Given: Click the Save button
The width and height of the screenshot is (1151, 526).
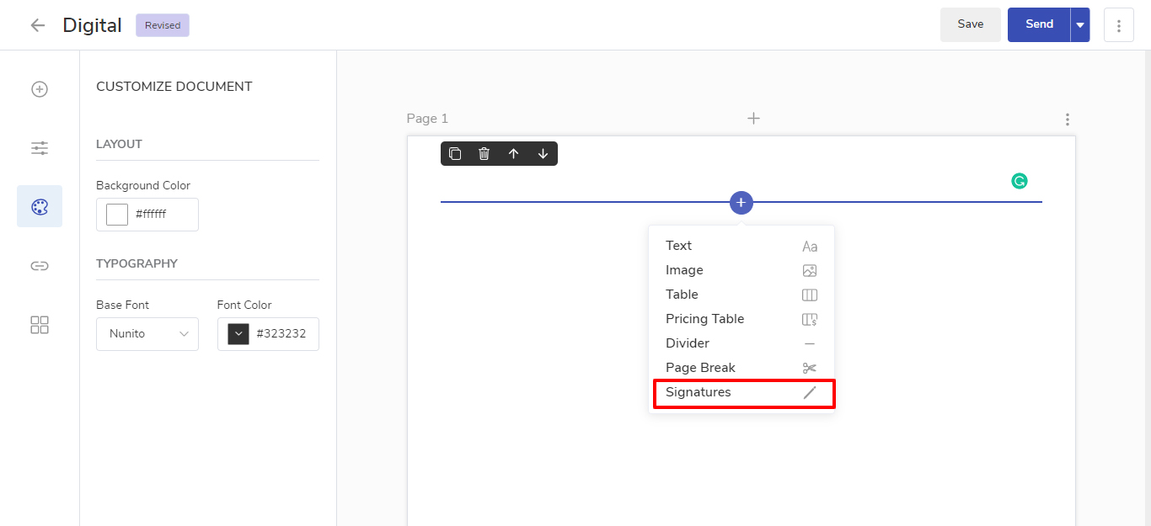Looking at the screenshot, I should point(970,24).
